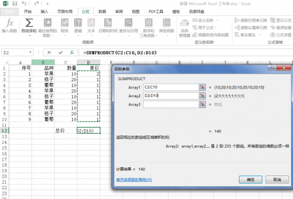The width and height of the screenshot is (293, 199).
Task: Expand the AutoSum dropdown arrow
Action: coord(29,36)
